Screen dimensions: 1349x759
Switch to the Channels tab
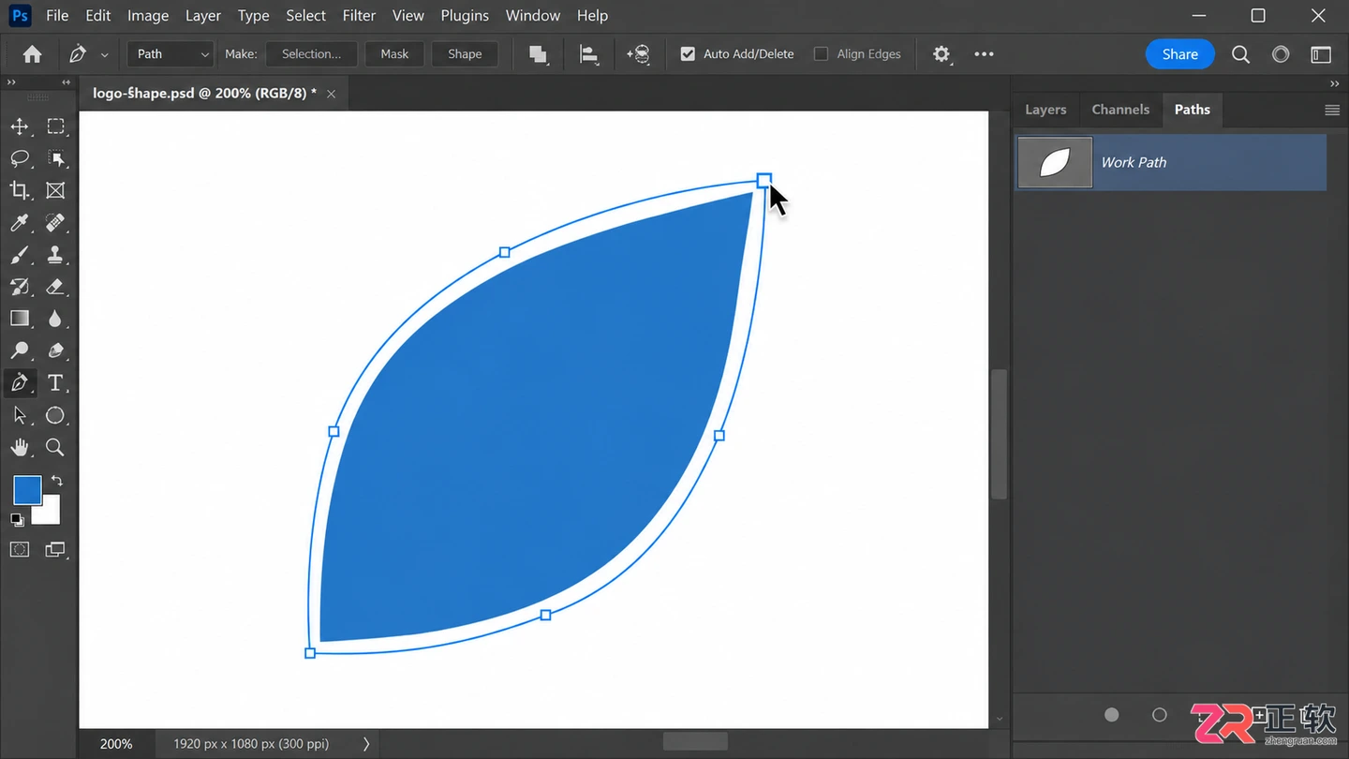[x=1120, y=110]
